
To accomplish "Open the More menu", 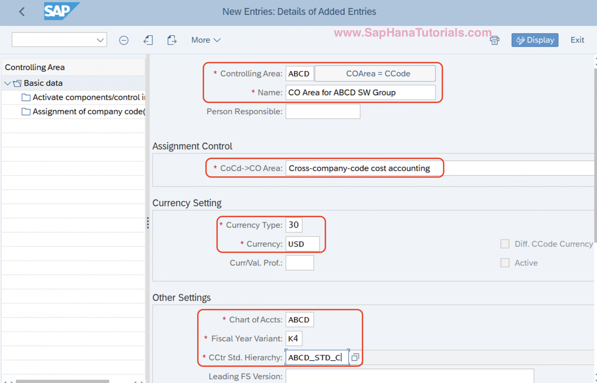I will click(206, 40).
